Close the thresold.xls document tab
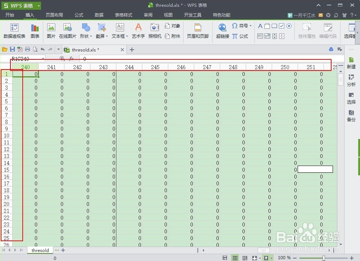Image resolution: width=360 pixels, height=261 pixels. [x=123, y=50]
